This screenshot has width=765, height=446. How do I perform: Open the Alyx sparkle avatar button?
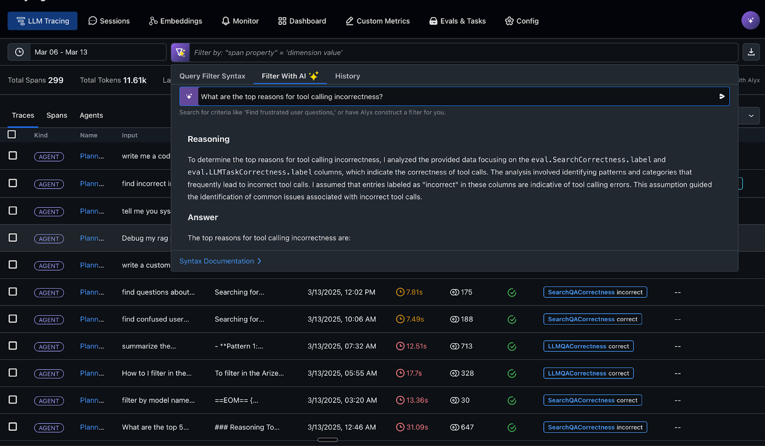click(x=750, y=21)
